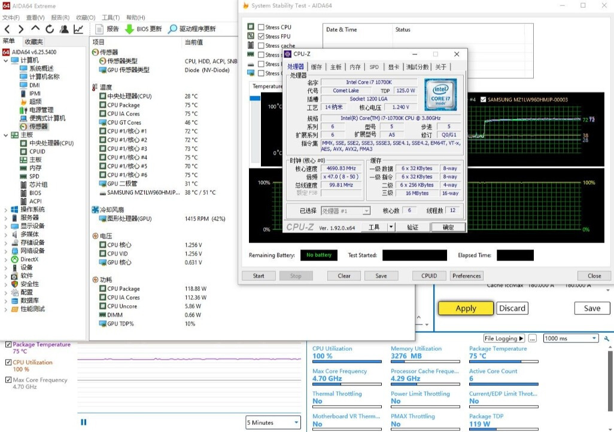Click the refresh icon in AIDA64 toolbar
Screen dimensions: 614x432
[50, 29]
